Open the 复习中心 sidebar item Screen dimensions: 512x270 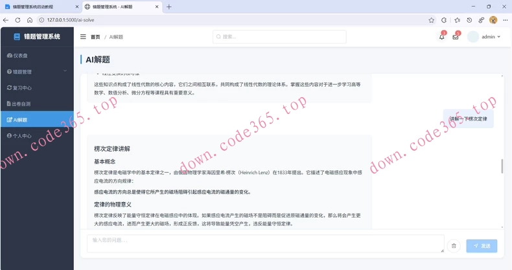pyautogui.click(x=37, y=87)
